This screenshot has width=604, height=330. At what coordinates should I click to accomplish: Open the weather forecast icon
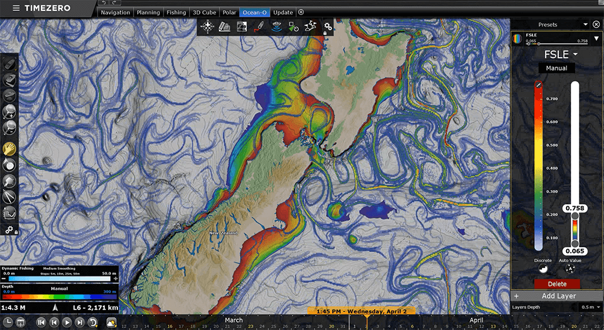[111, 323]
